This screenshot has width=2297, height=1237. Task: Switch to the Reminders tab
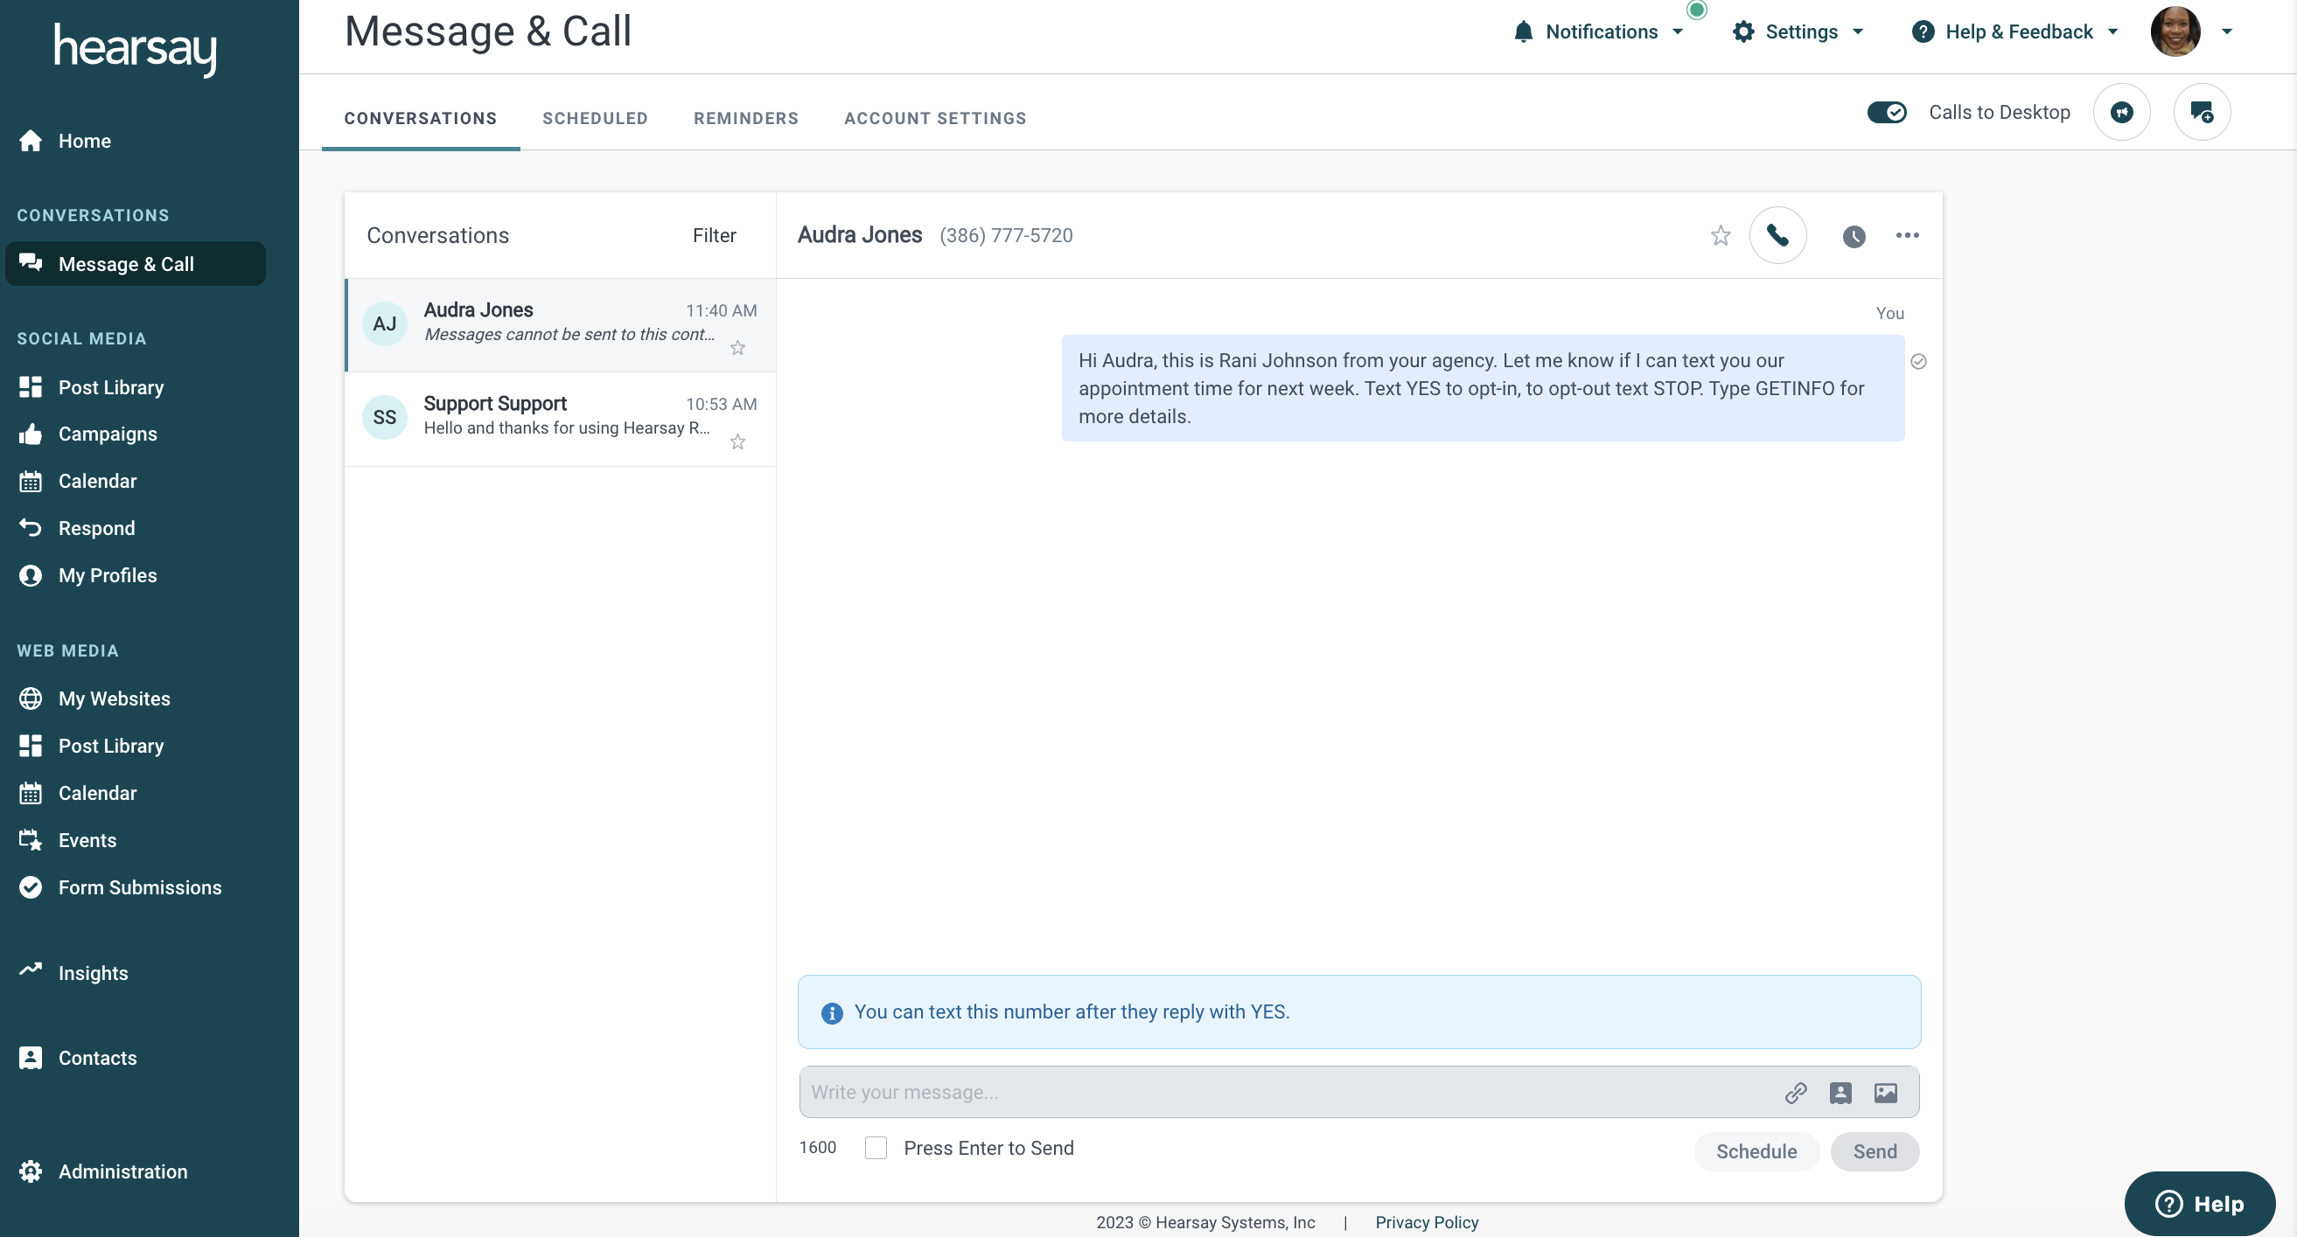(x=745, y=118)
